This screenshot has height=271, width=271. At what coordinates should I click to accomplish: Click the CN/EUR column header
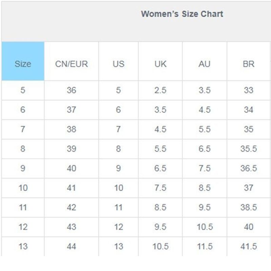tap(71, 64)
